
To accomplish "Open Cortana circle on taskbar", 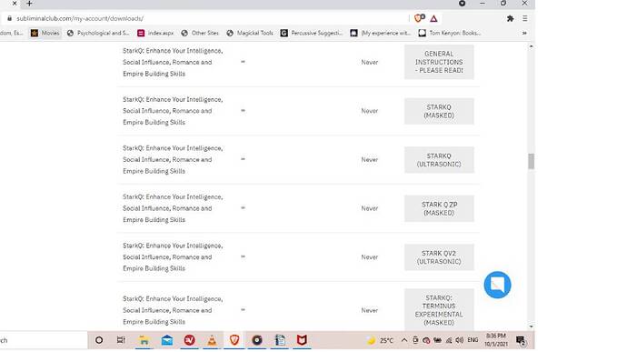I will 99,340.
